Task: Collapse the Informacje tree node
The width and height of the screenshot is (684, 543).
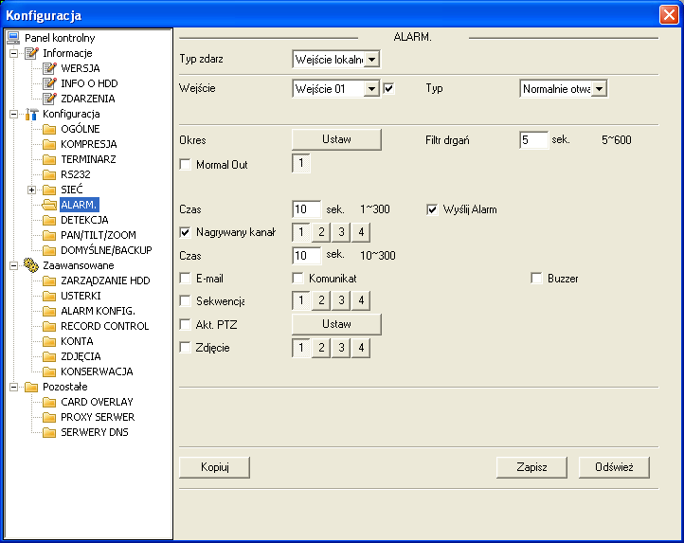Action: (14, 54)
